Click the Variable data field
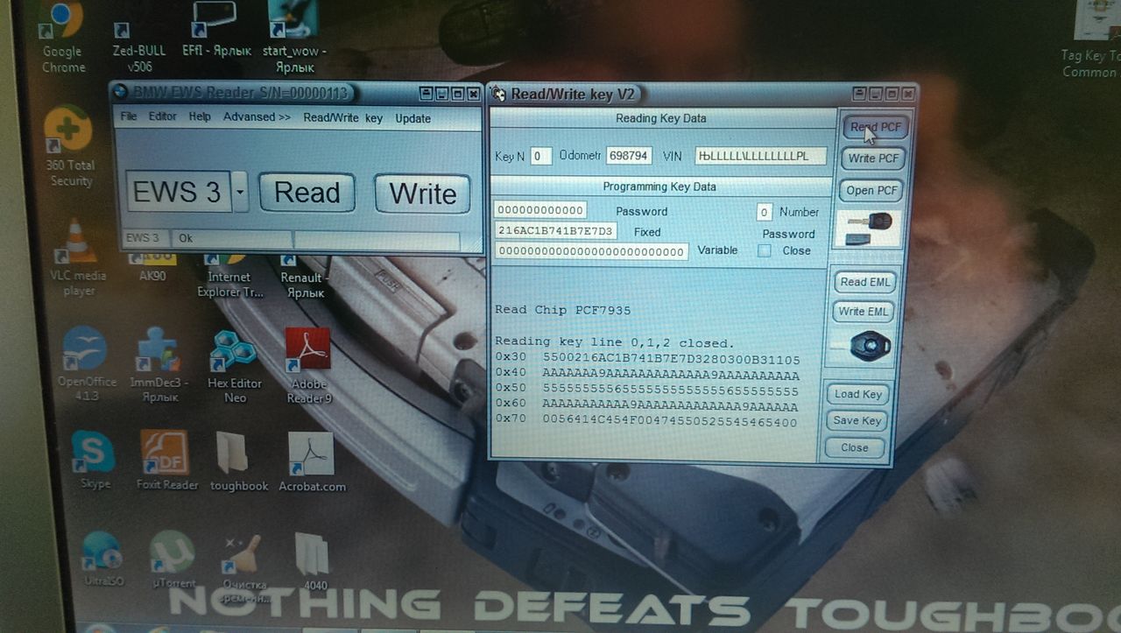This screenshot has height=633, width=1121. click(x=591, y=251)
